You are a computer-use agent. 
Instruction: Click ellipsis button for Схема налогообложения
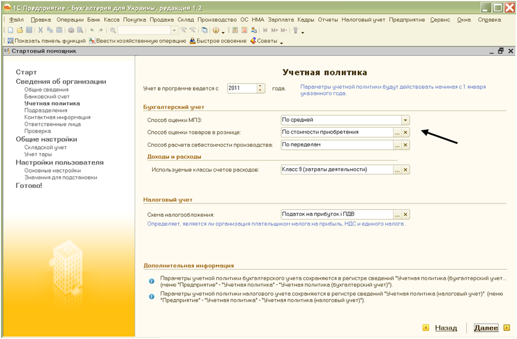point(397,214)
